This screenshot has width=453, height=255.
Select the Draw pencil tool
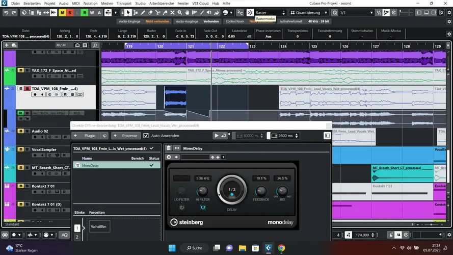coord(143,13)
